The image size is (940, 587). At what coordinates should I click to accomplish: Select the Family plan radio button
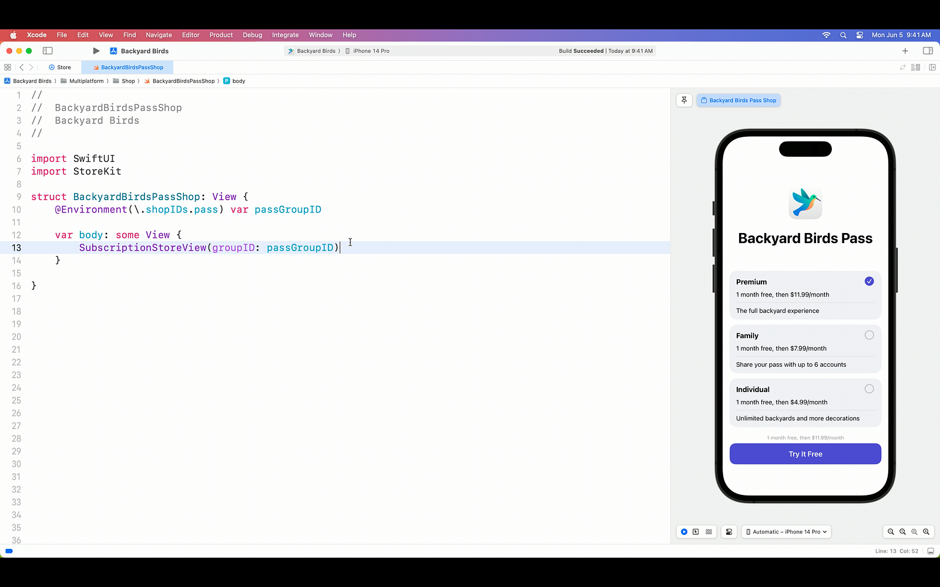[869, 335]
